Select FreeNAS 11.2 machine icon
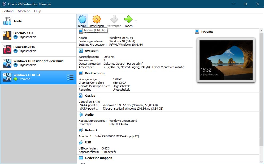This screenshot has height=164, width=264. [x=7, y=35]
